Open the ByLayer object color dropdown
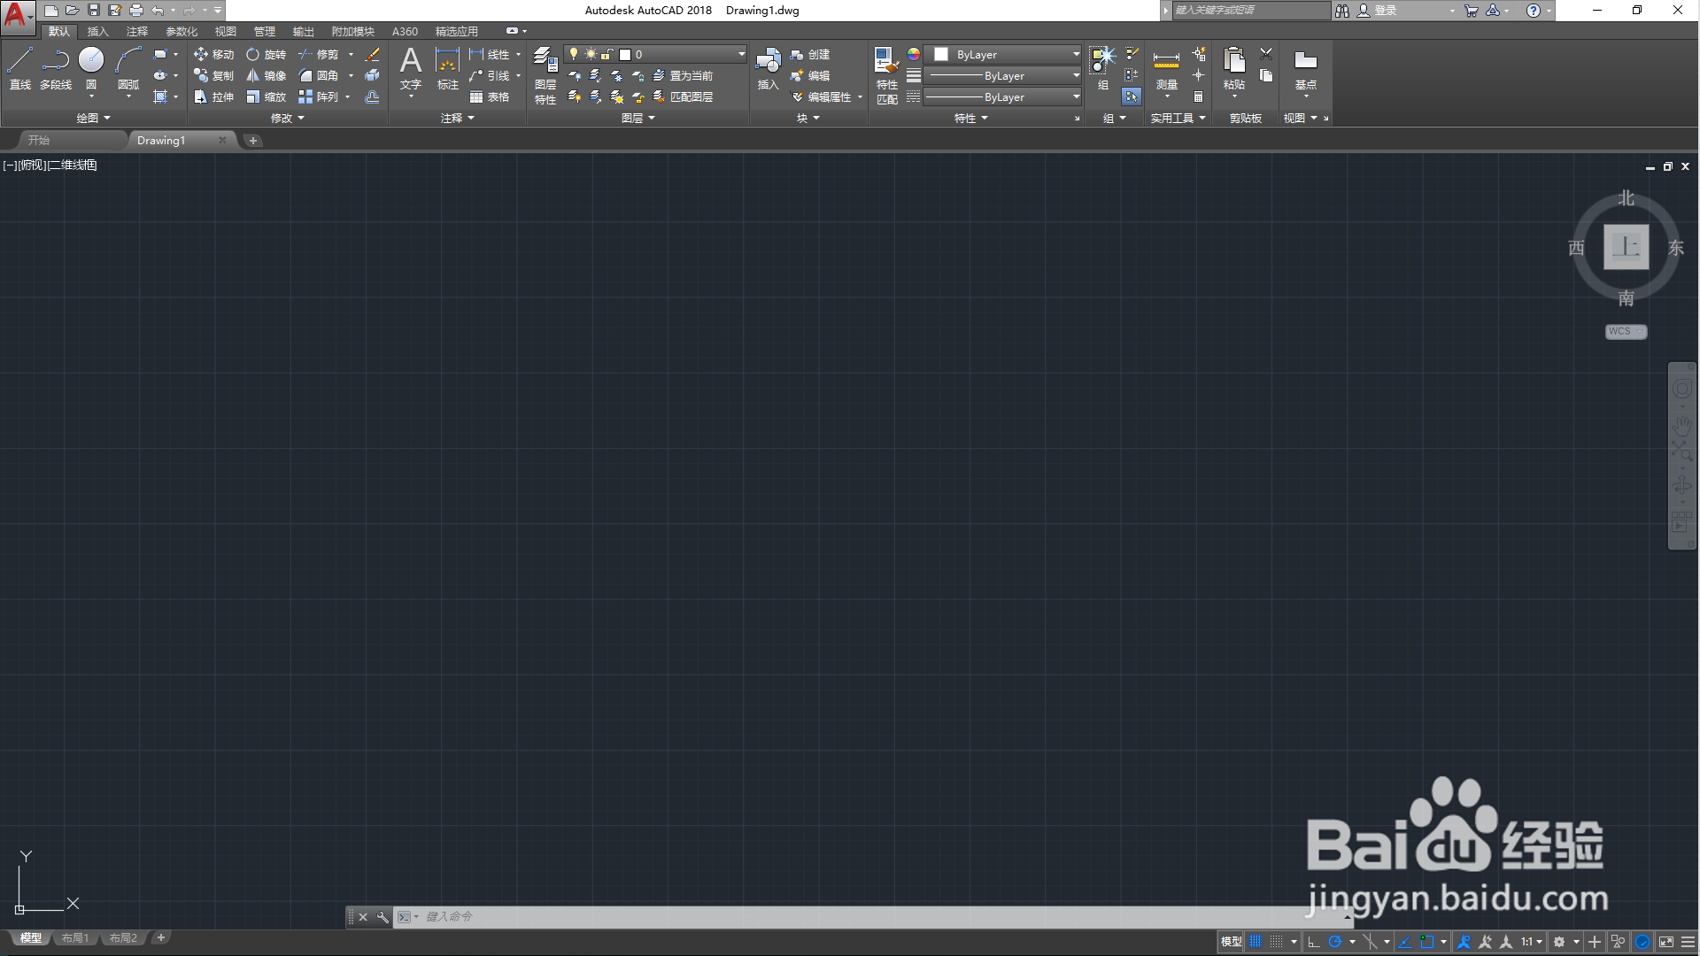 pos(1003,54)
